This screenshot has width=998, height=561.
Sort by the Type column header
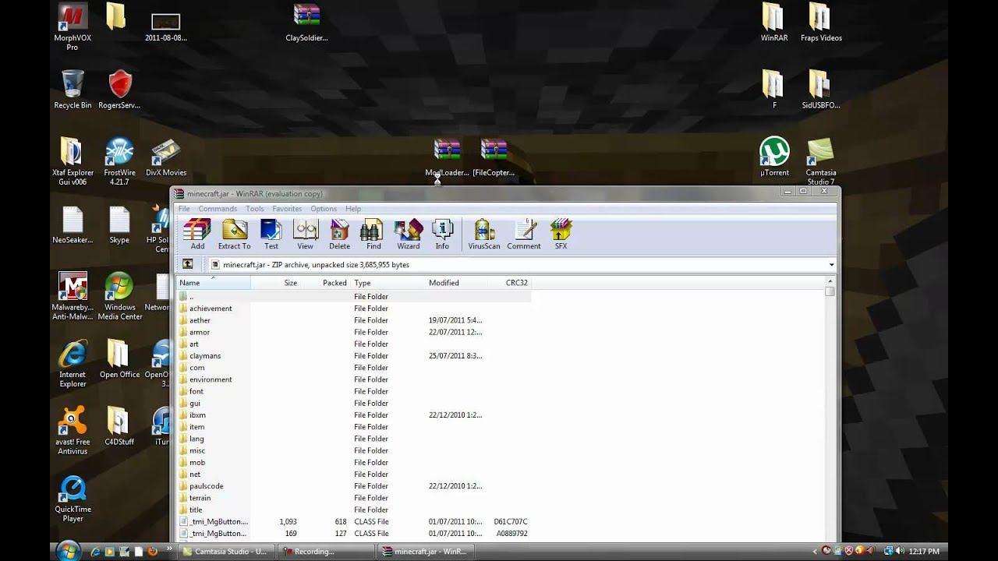388,283
